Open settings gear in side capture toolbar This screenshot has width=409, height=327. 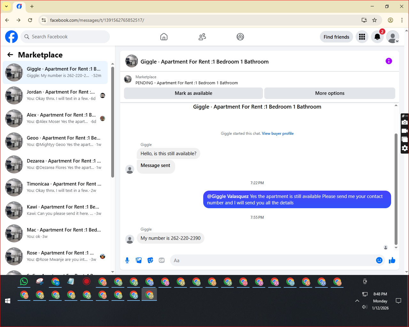[x=405, y=148]
